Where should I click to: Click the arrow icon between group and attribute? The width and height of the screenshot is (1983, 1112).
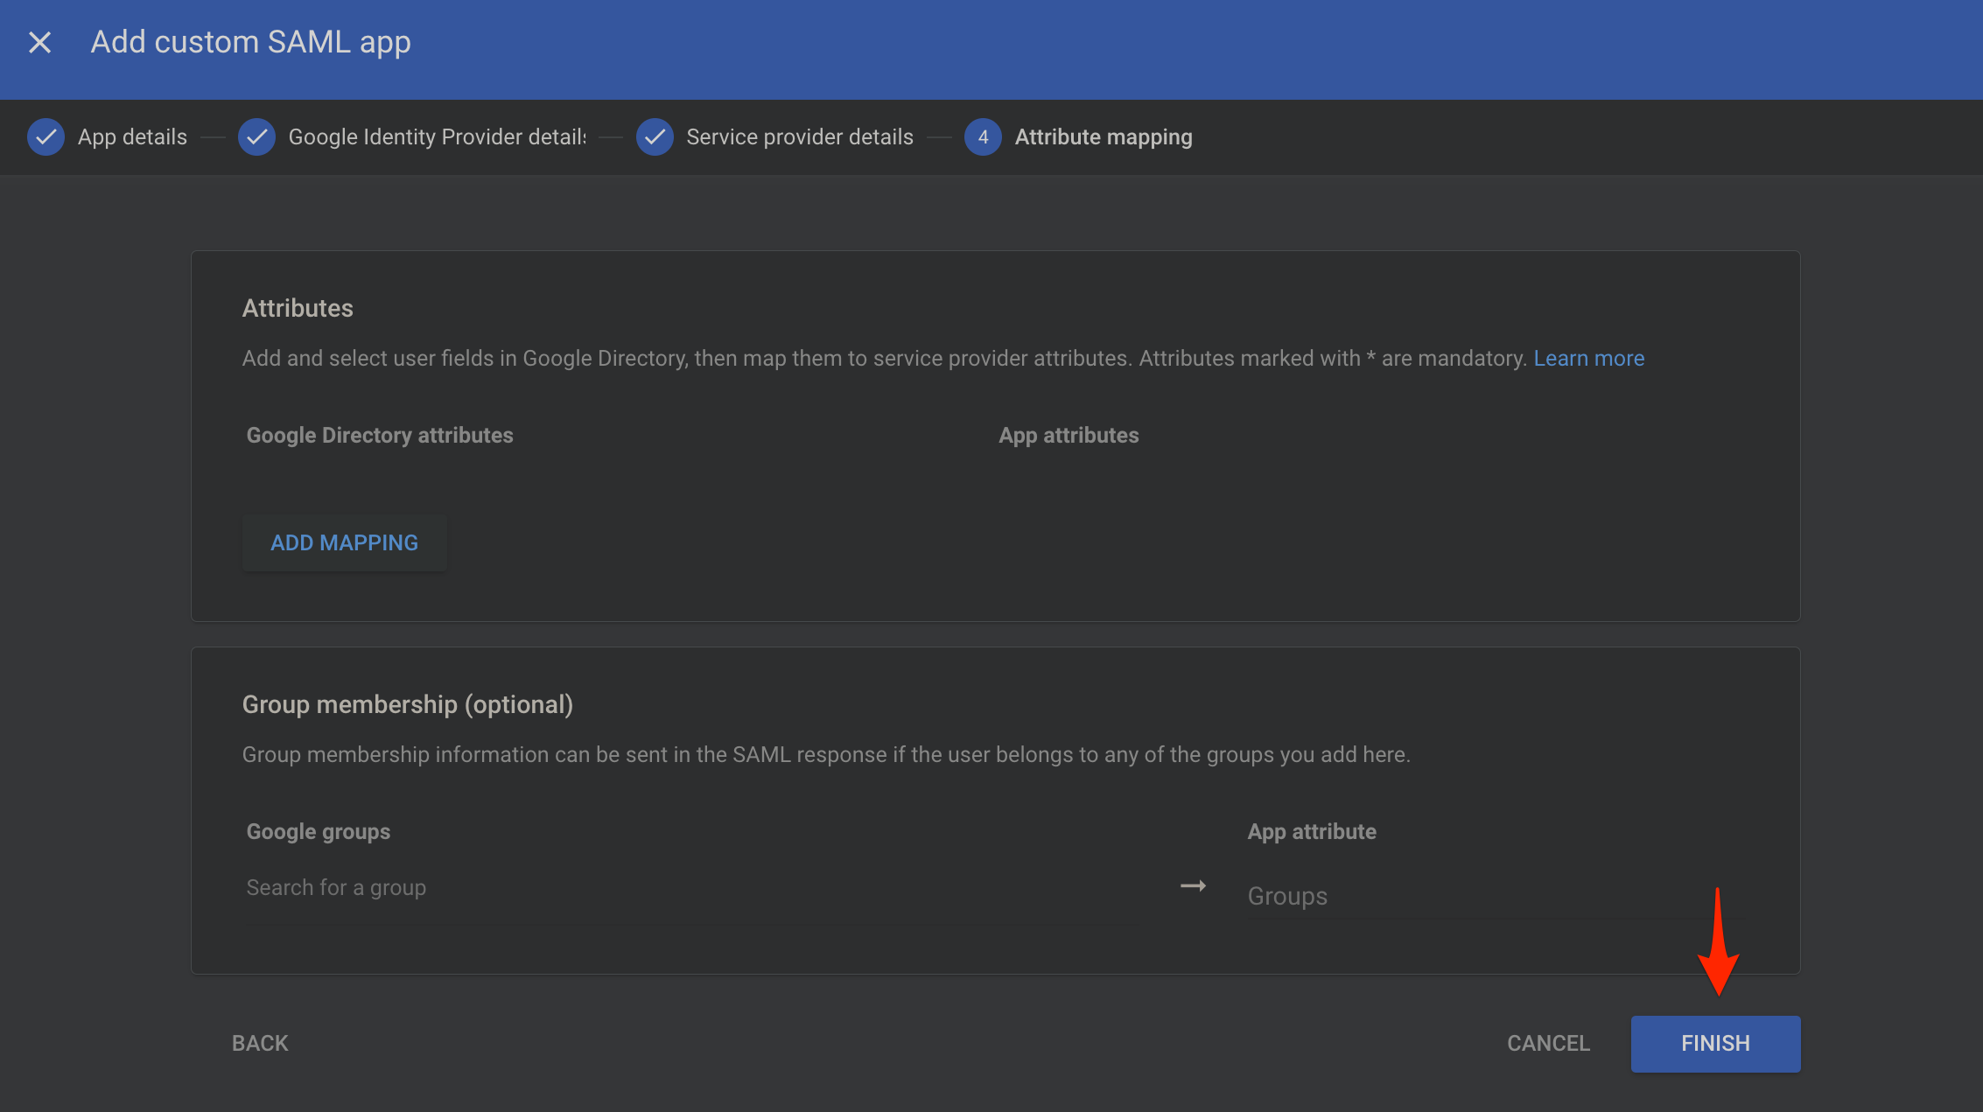(1193, 886)
